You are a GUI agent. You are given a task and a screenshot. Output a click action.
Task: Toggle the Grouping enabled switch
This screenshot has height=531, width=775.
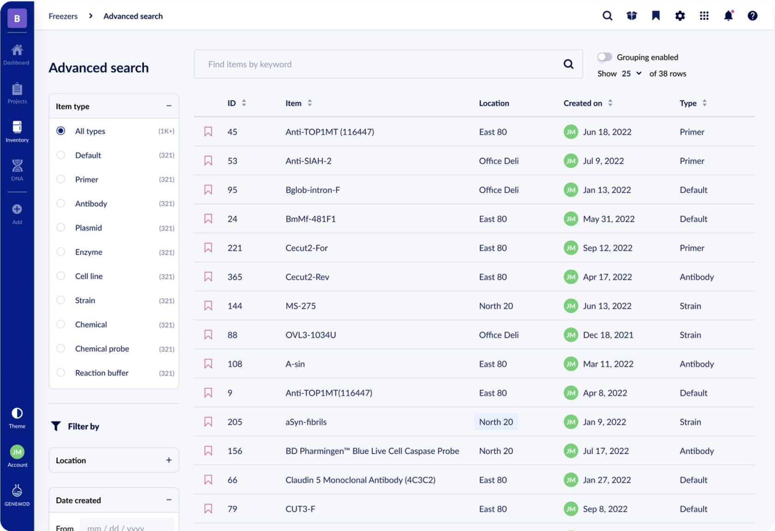coord(604,57)
